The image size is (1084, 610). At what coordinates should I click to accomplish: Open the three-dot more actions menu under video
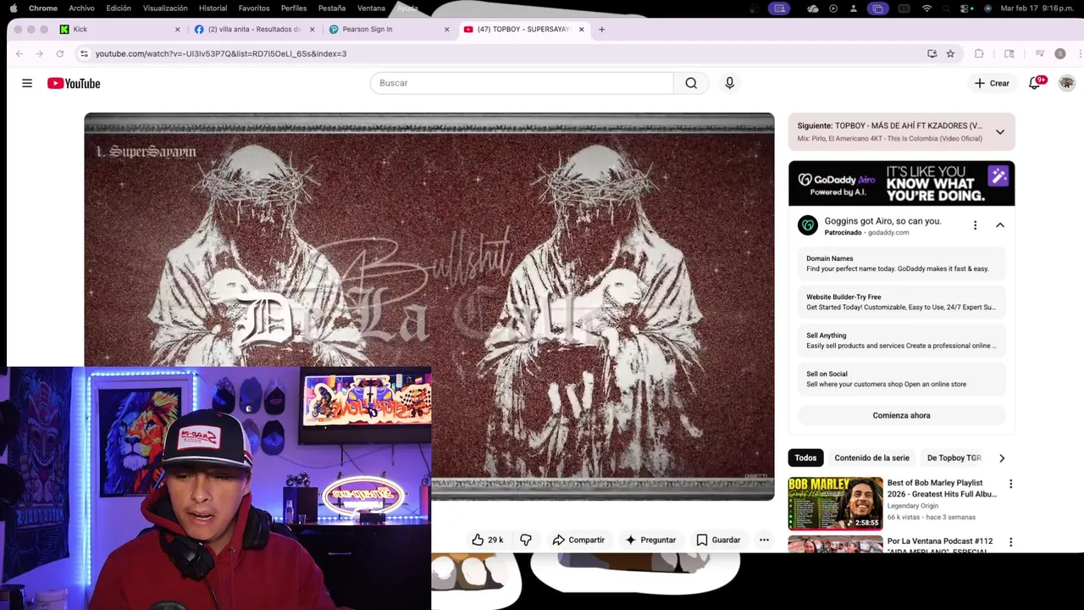(x=764, y=540)
